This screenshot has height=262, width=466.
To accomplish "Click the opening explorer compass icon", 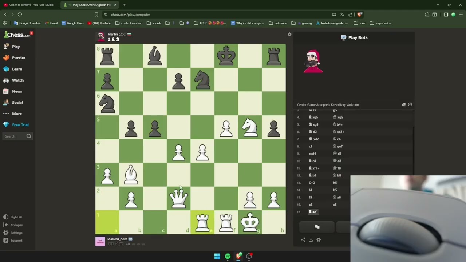I will point(410,104).
